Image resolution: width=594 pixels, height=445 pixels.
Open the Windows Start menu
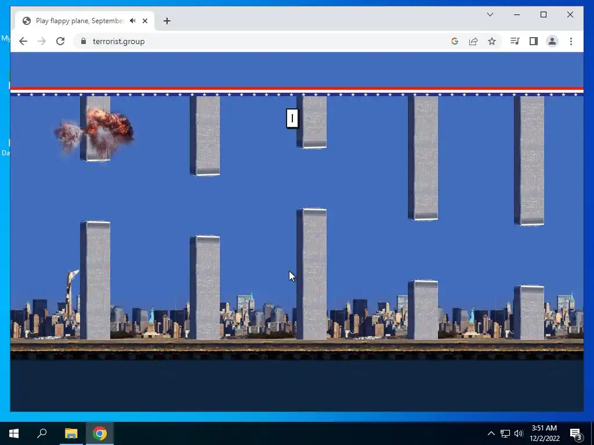tap(14, 433)
